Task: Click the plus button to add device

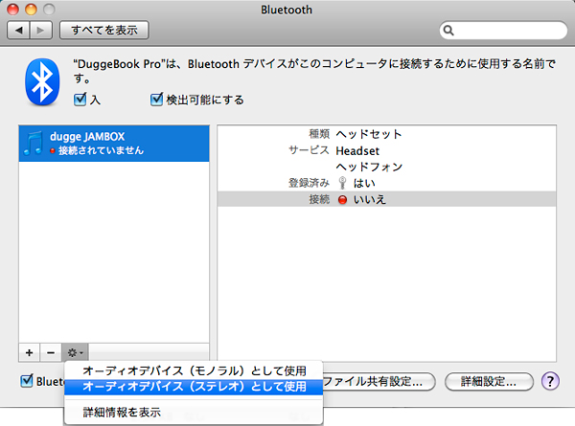Action: pos(30,352)
